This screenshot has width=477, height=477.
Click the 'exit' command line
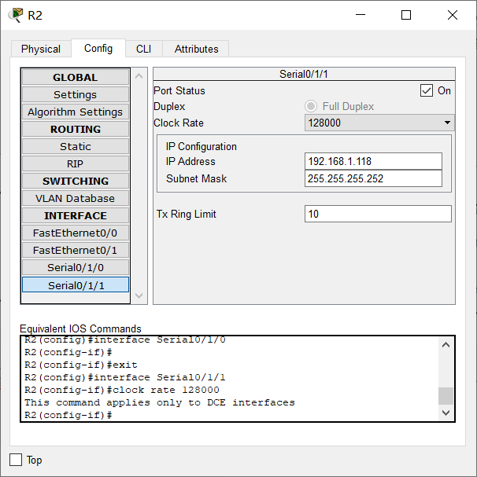coord(81,365)
